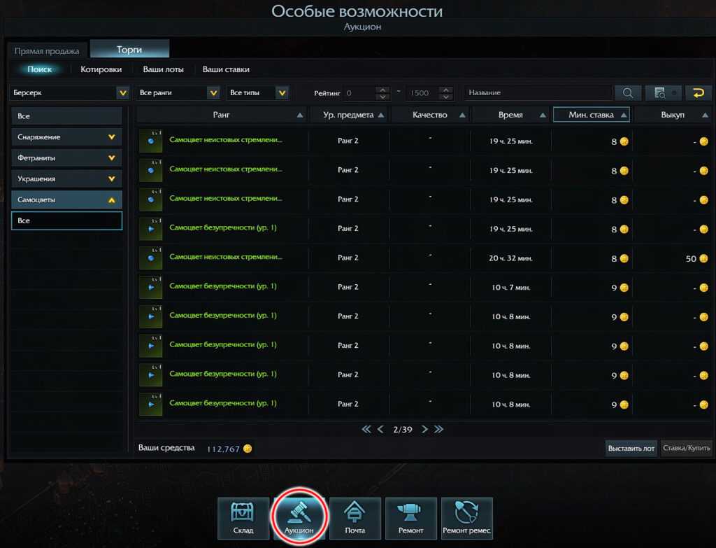Open the Склад storage chest icon
716x548 pixels.
coord(243,519)
